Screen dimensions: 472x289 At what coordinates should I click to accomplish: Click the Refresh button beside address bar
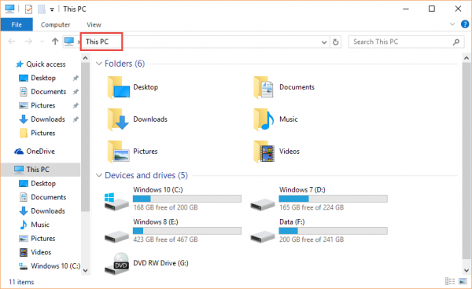coord(336,42)
